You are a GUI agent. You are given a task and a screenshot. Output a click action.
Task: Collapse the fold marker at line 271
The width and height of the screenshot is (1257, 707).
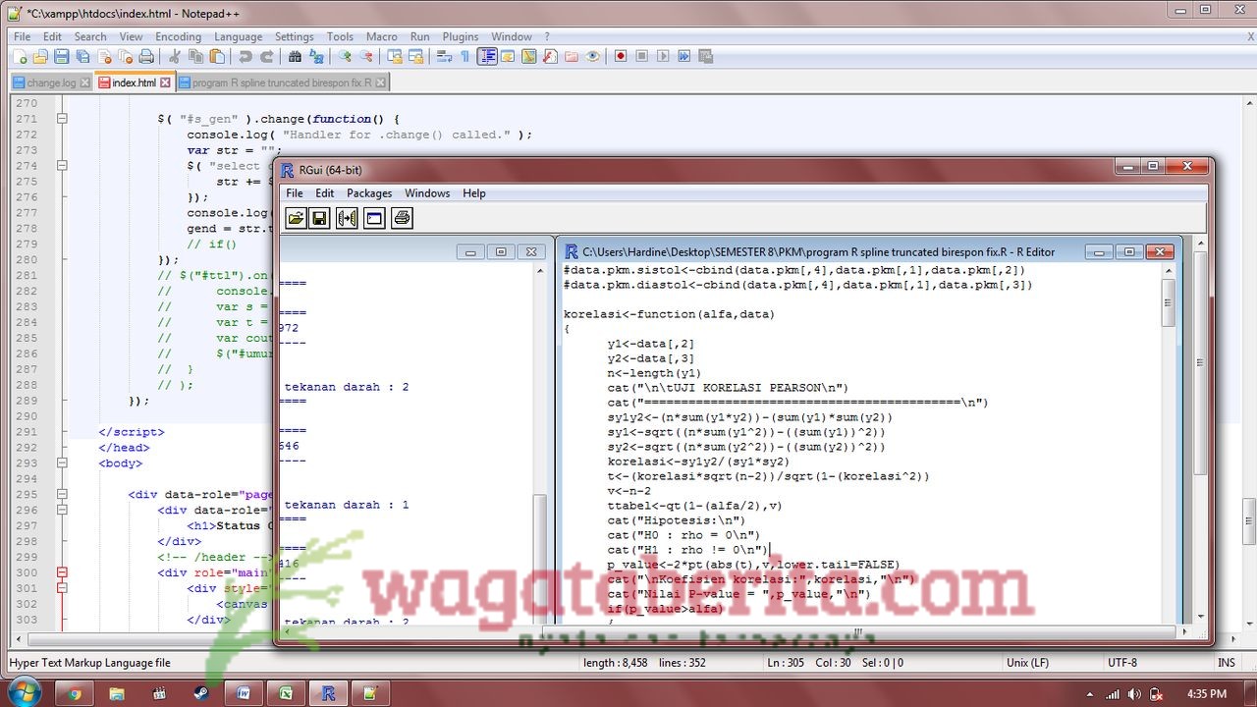[x=62, y=119]
